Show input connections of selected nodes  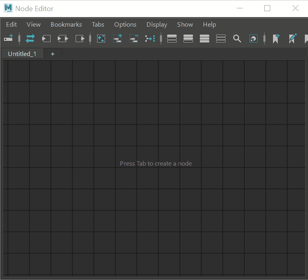point(47,39)
